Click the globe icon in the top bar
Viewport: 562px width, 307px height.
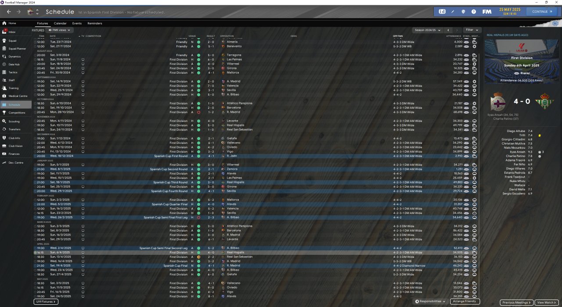(463, 11)
